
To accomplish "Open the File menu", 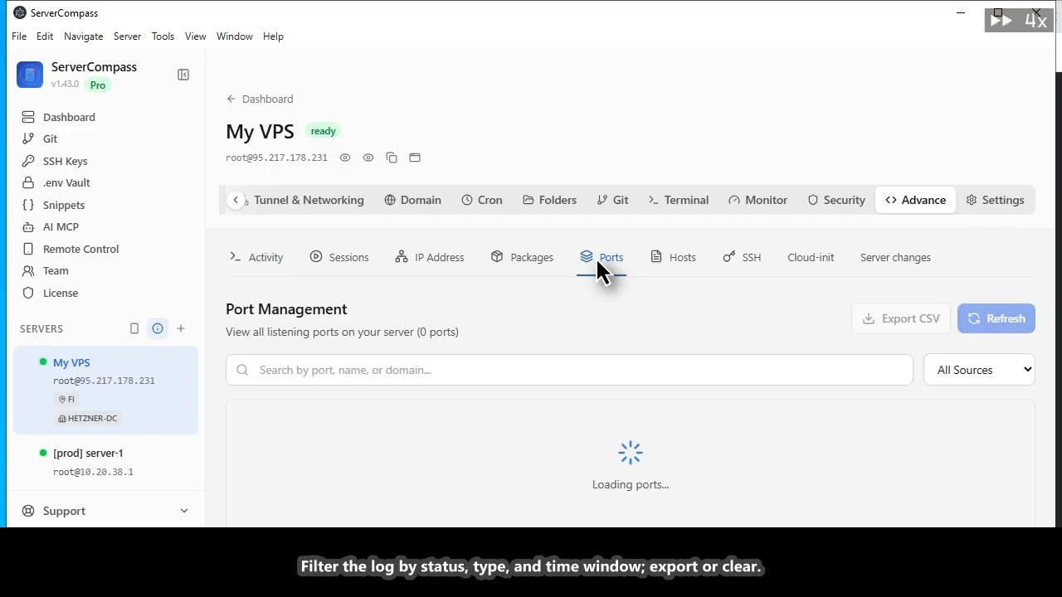I will (x=19, y=36).
